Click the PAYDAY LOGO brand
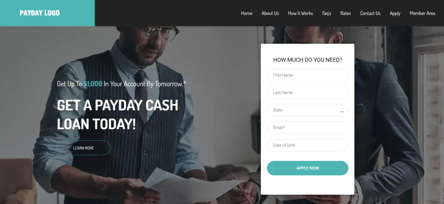Screen dimensions: 444x204 [x=40, y=13]
